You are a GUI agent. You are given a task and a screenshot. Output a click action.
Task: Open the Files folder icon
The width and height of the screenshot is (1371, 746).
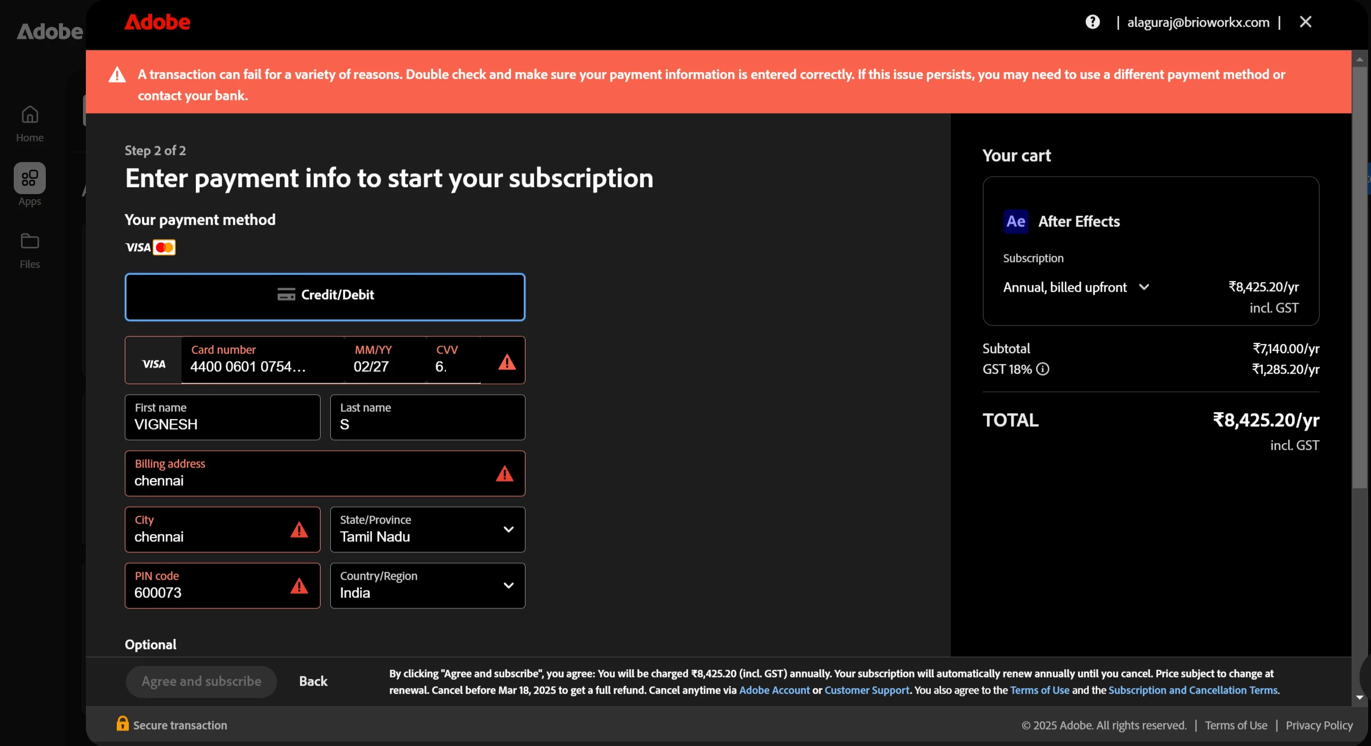30,241
